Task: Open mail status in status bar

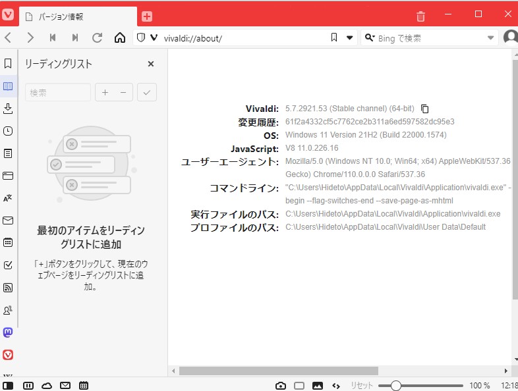Action: click(65, 385)
